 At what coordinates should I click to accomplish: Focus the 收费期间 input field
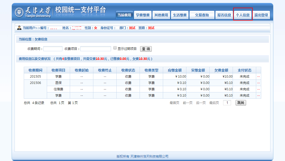(x=53, y=49)
